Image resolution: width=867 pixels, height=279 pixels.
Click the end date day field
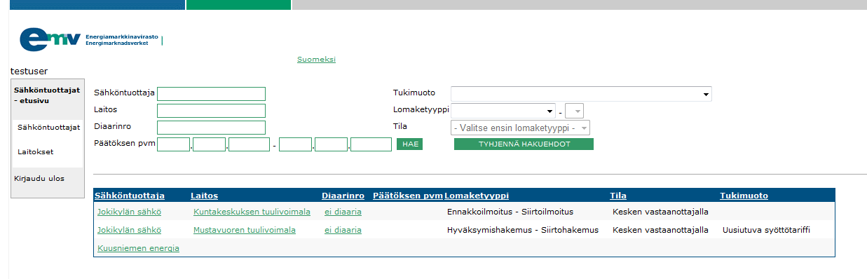[x=295, y=144]
